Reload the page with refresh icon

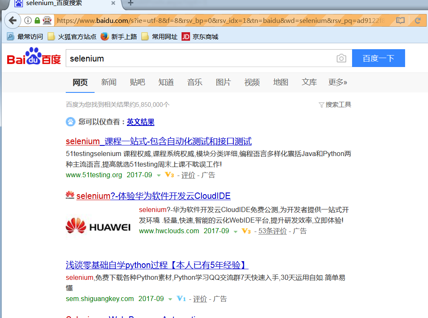coord(418,20)
